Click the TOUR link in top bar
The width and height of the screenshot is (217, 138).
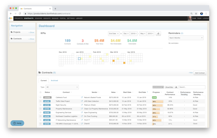point(199,18)
